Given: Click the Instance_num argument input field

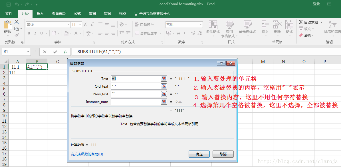Looking at the screenshot, I should tap(136, 102).
